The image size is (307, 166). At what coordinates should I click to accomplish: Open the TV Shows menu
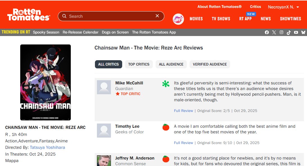[221, 19]
